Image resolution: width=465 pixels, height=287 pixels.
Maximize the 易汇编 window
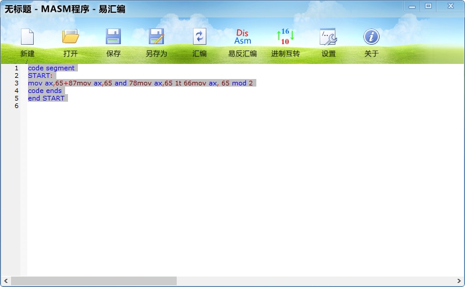click(x=428, y=6)
